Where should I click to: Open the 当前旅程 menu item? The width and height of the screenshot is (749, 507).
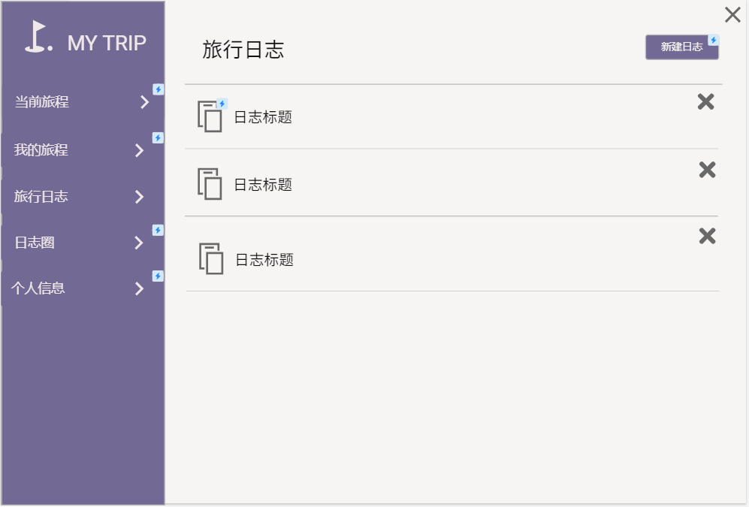(x=42, y=102)
